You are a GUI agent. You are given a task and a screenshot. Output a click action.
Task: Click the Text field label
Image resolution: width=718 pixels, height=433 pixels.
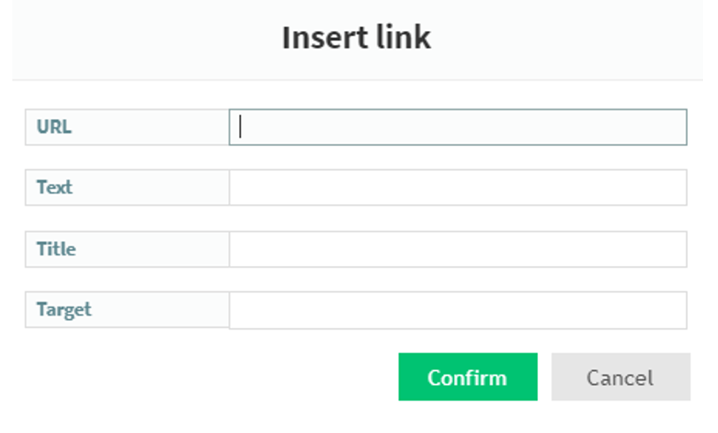(55, 187)
